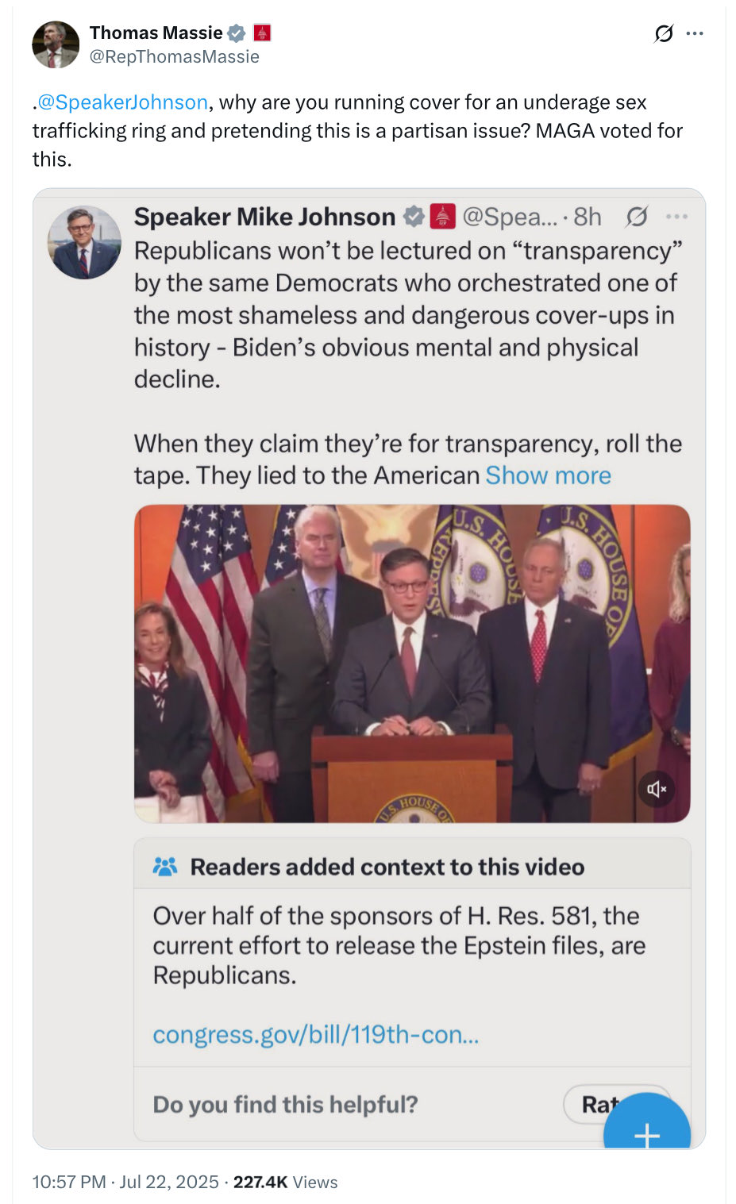This screenshot has width=736, height=1204.
Task: Click the community notes people icon
Action: tap(165, 867)
